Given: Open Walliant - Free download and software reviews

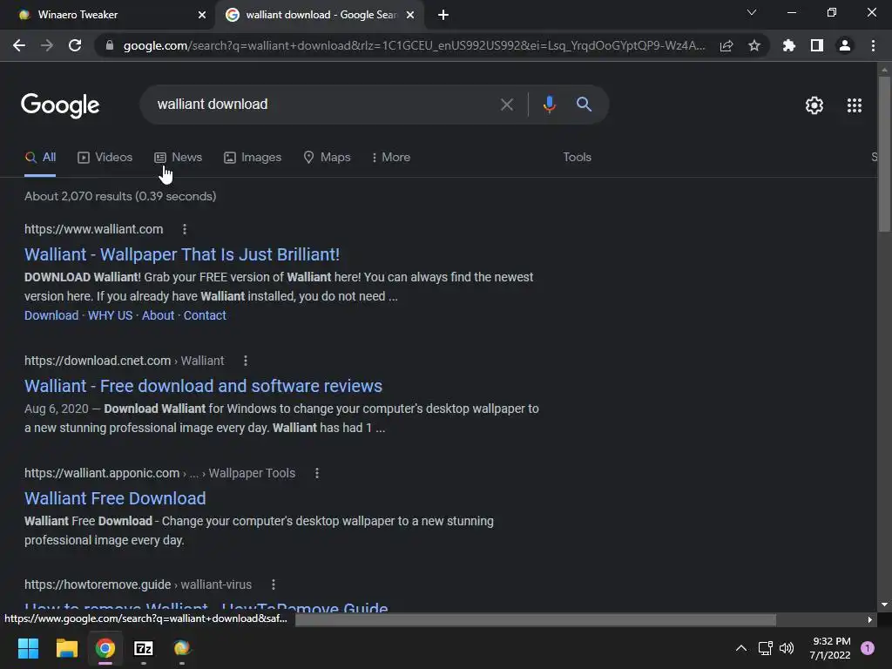Looking at the screenshot, I should 203,386.
